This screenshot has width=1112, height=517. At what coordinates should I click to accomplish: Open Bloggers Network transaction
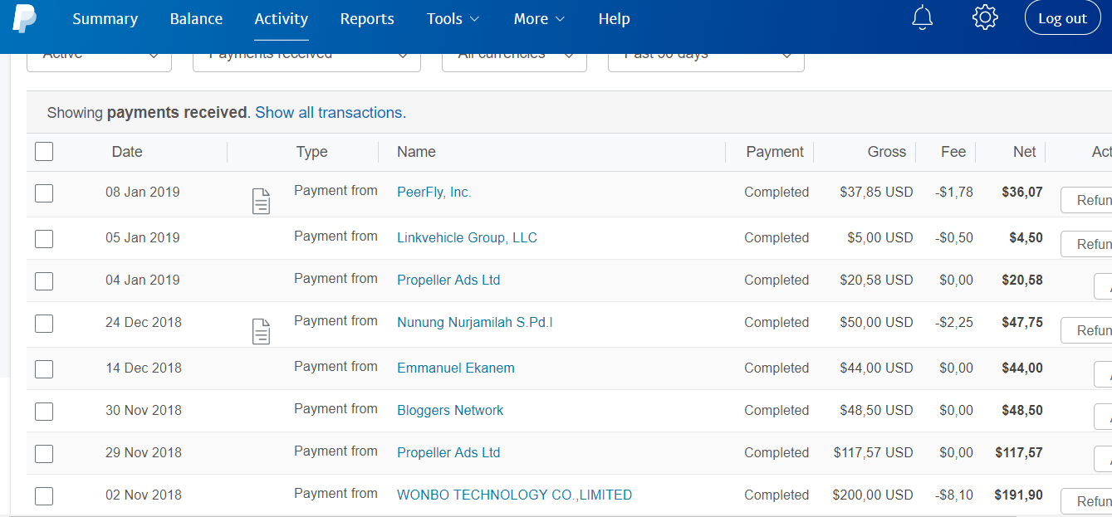coord(450,411)
